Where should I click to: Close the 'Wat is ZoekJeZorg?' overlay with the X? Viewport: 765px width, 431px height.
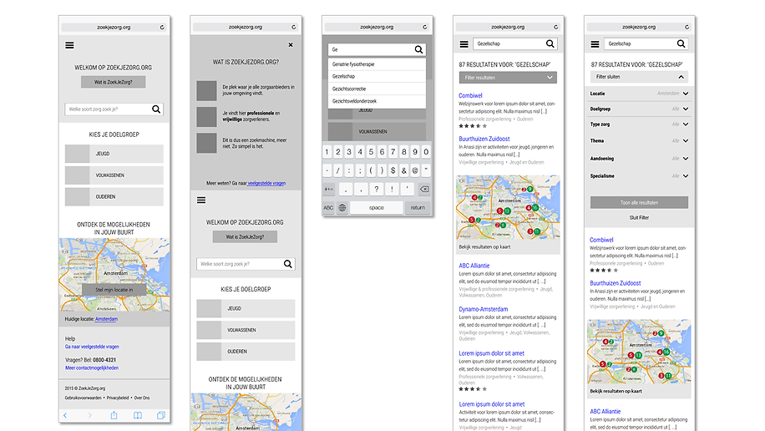291,45
